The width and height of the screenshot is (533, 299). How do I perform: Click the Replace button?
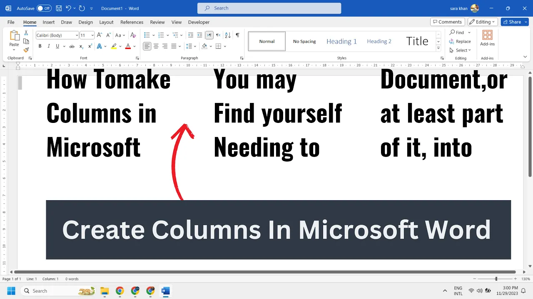coord(460,42)
